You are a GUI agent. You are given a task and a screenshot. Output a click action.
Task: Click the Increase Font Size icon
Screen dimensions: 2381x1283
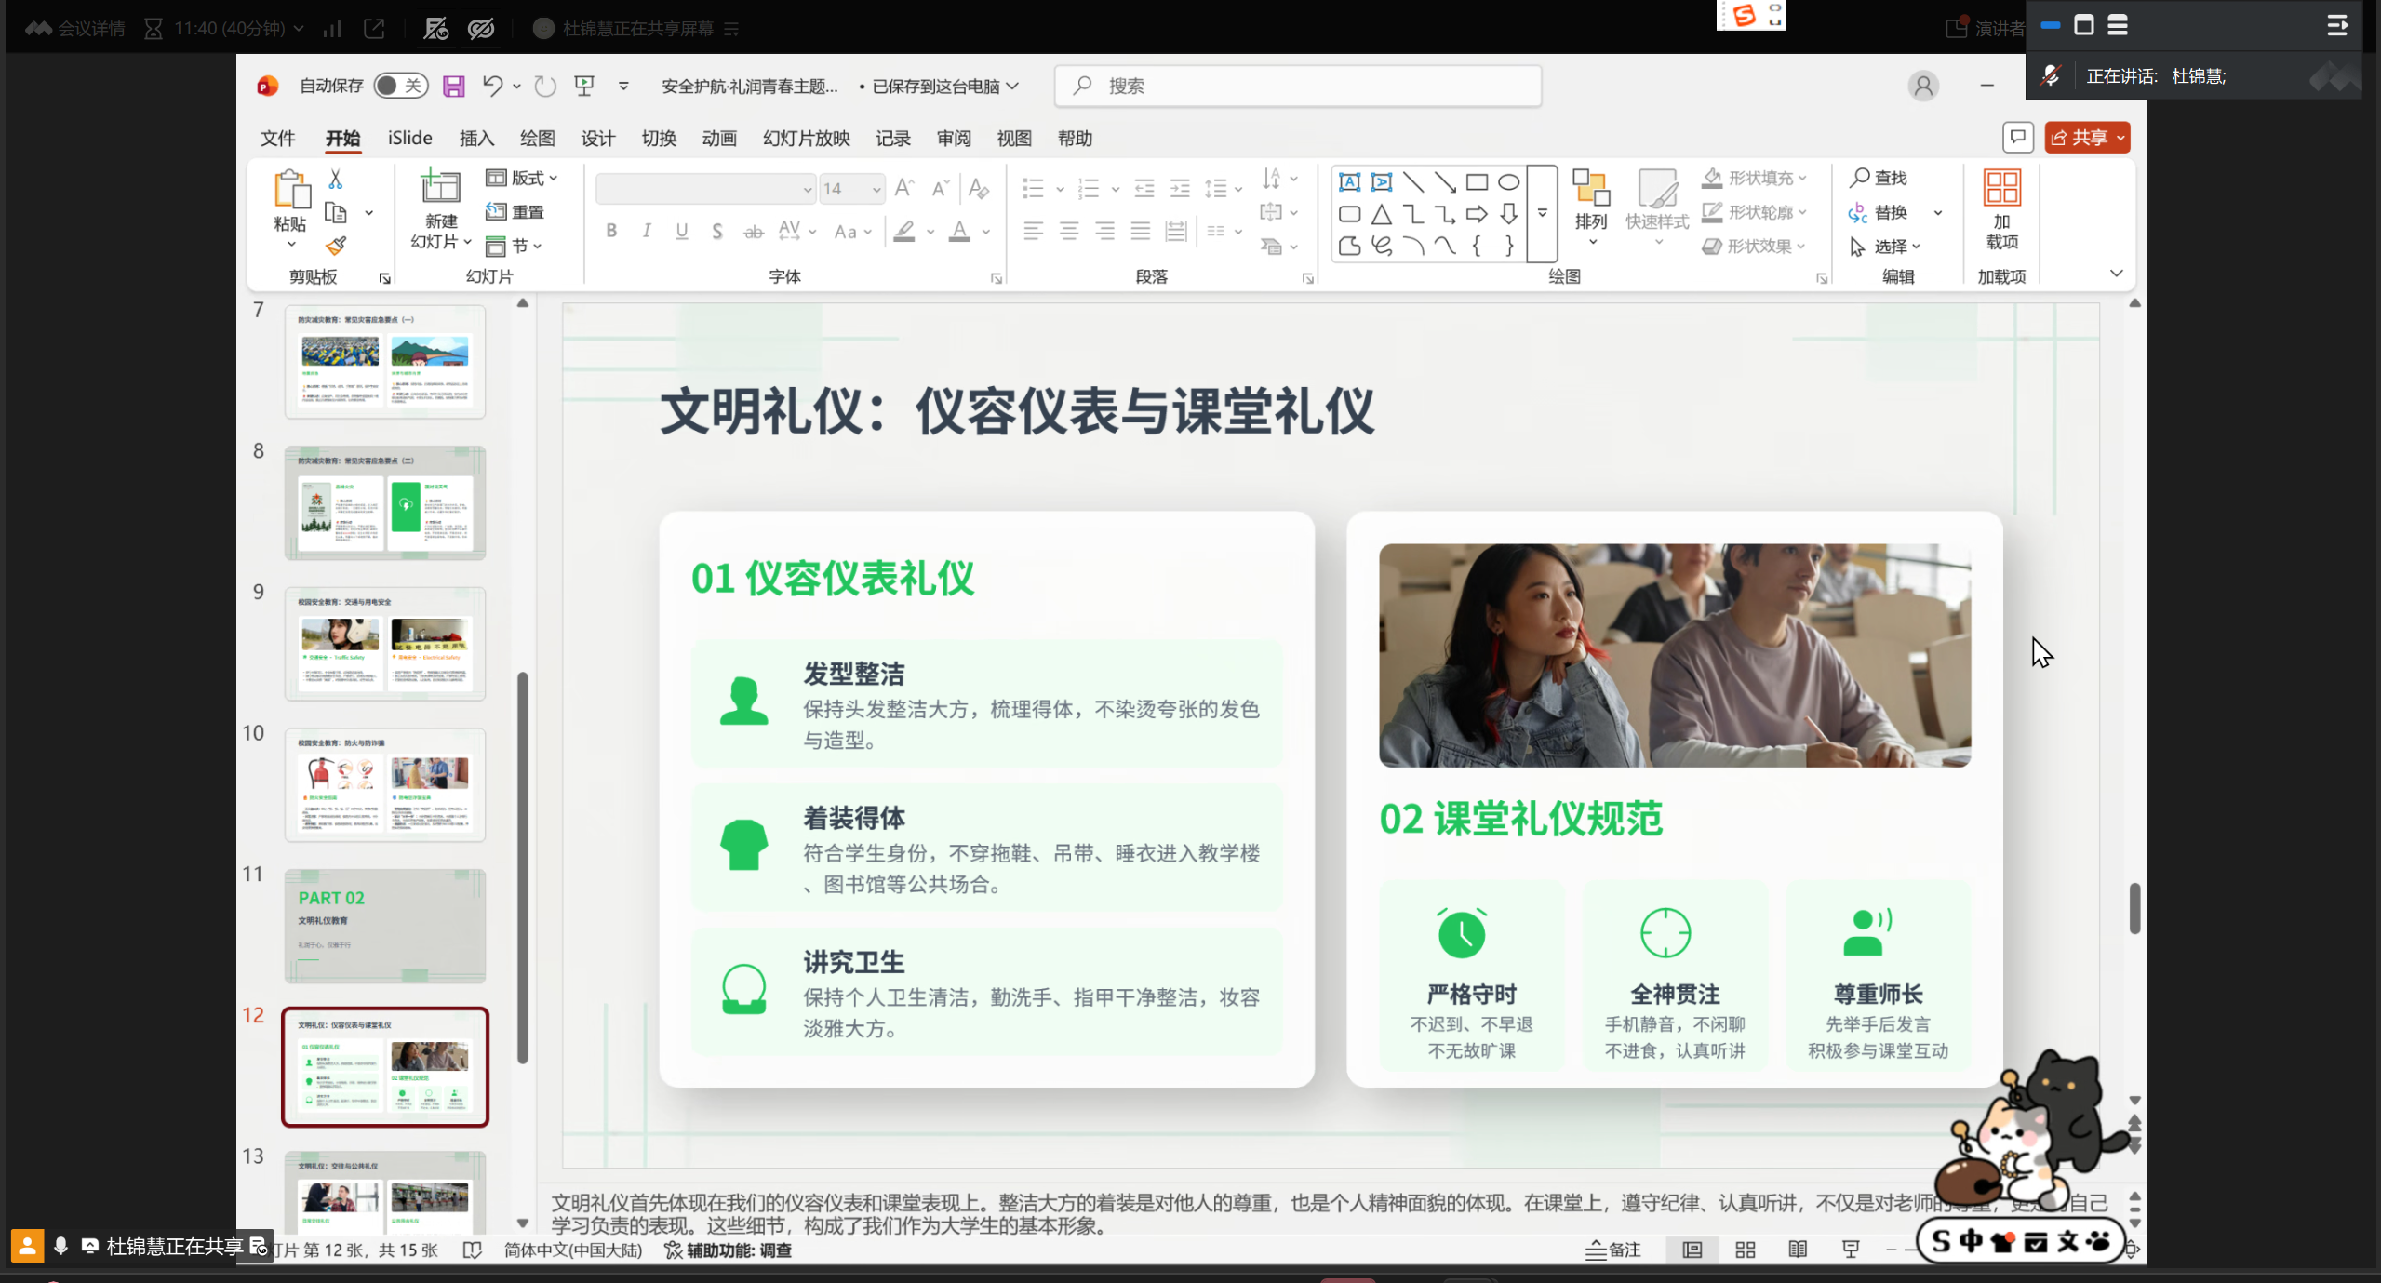tap(903, 189)
